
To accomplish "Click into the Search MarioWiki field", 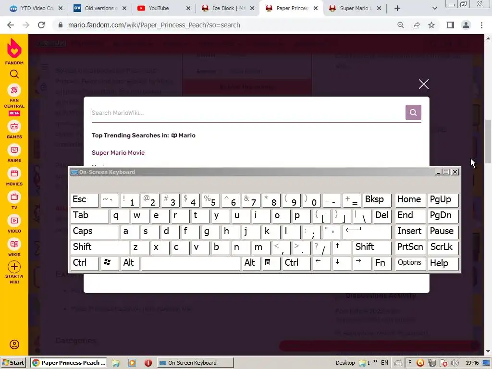I will pos(248,112).
